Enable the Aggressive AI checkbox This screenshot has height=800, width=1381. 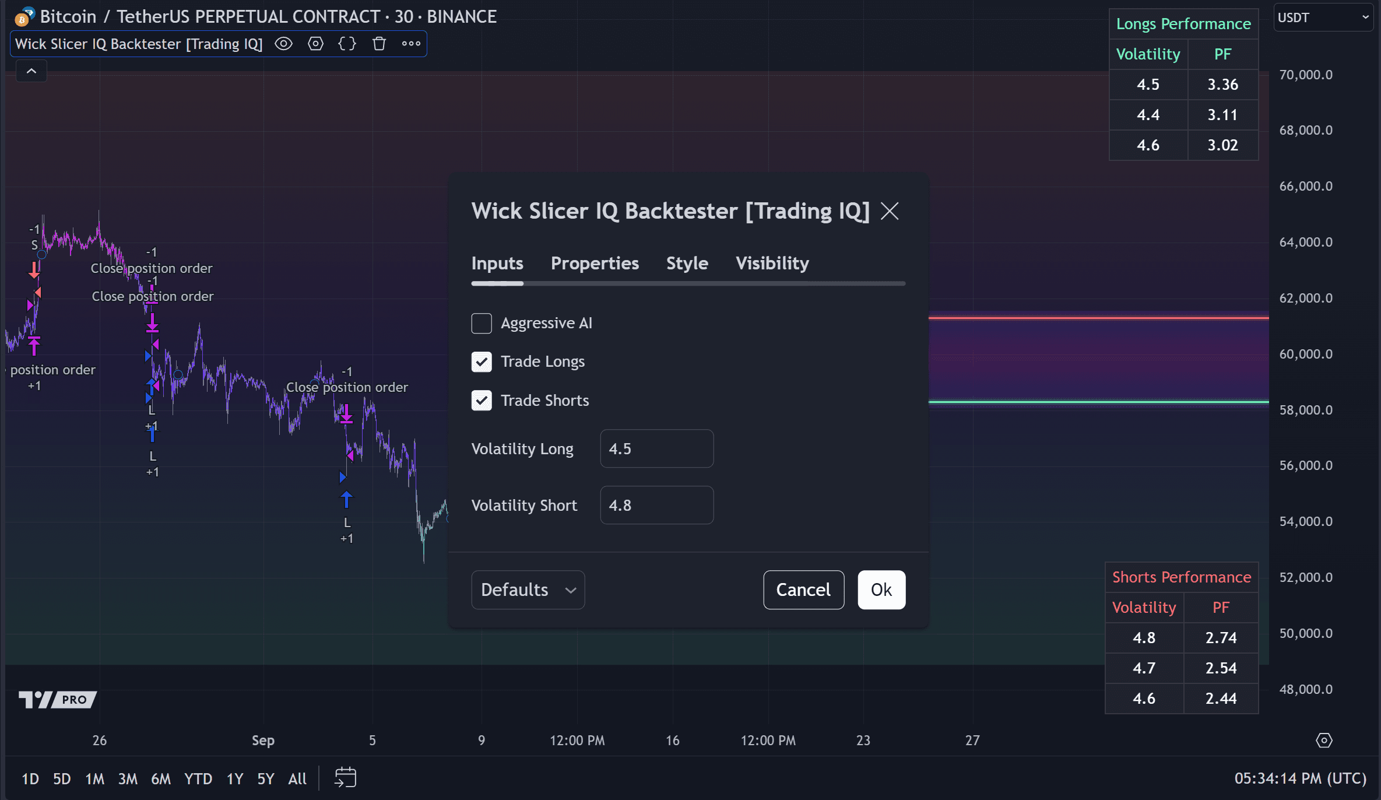click(482, 323)
